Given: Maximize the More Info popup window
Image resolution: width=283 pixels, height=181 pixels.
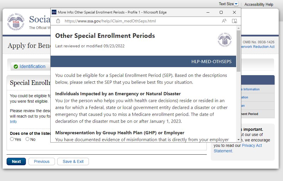Looking at the screenshot, I should coord(221,12).
